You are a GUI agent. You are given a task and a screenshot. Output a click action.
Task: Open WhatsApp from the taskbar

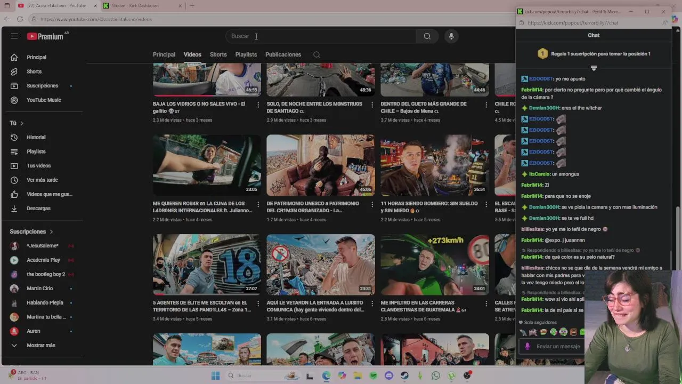click(436, 375)
